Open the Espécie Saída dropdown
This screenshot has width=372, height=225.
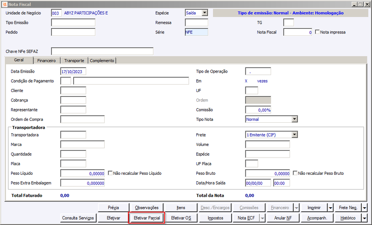(205, 13)
